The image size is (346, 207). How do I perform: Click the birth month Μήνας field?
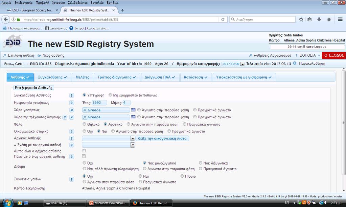pyautogui.click(x=126, y=102)
